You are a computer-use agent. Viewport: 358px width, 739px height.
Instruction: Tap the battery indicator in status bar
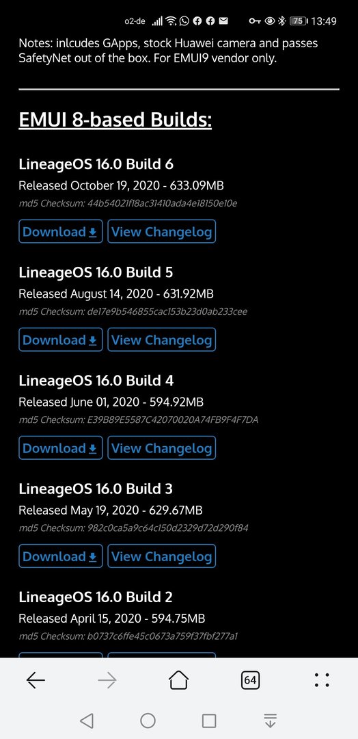299,21
